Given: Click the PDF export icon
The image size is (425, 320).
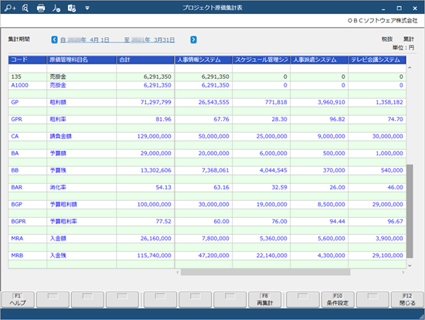Looking at the screenshot, I should [56, 9].
